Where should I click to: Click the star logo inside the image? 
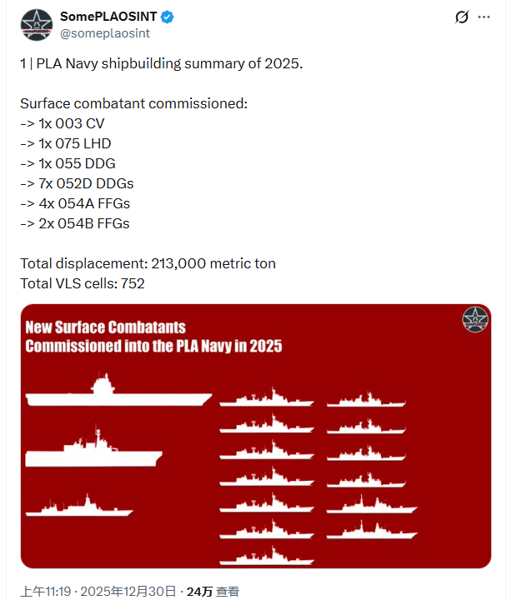pos(475,319)
